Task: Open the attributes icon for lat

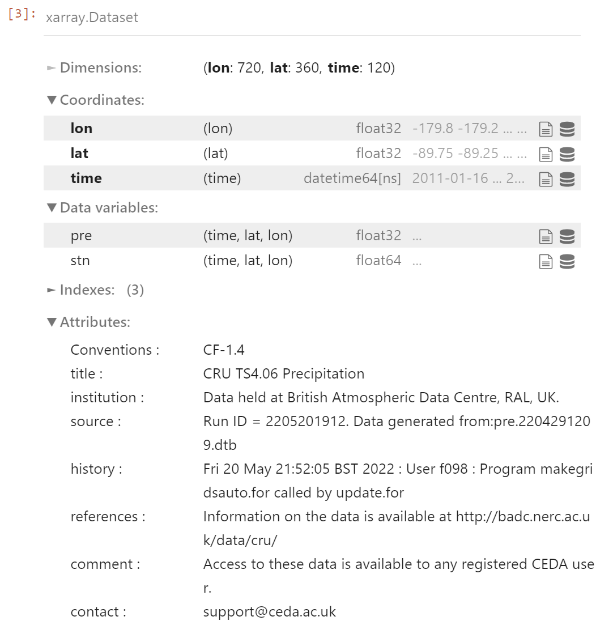Action: tap(545, 153)
